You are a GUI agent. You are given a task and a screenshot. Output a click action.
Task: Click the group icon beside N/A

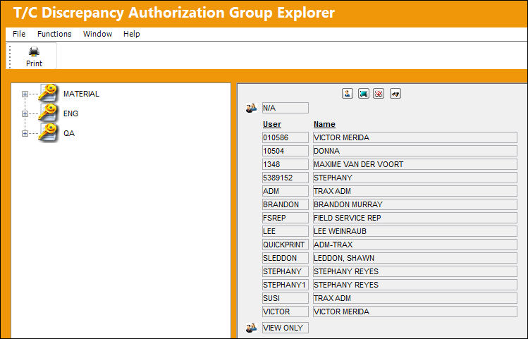[251, 108]
